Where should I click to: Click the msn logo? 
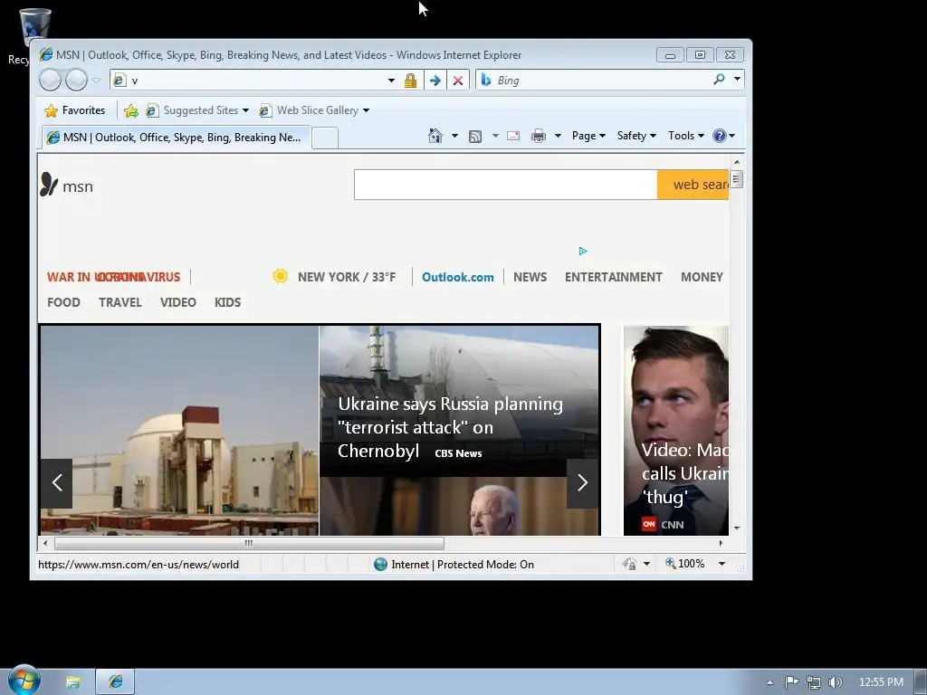click(x=66, y=186)
